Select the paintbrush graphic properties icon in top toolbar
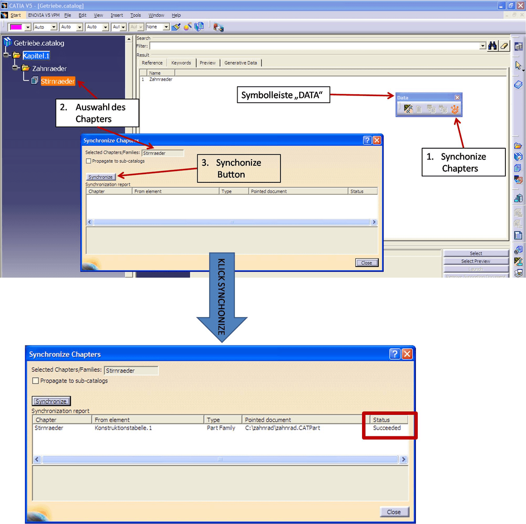Image resolution: width=526 pixels, height=524 pixels. click(x=176, y=27)
